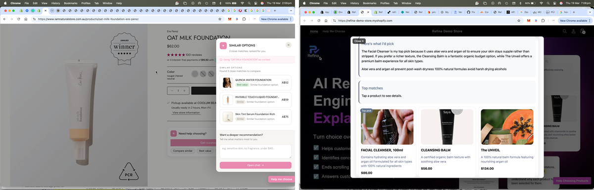Open extensions puzzle icon in right Chrome

pyautogui.click(x=543, y=21)
